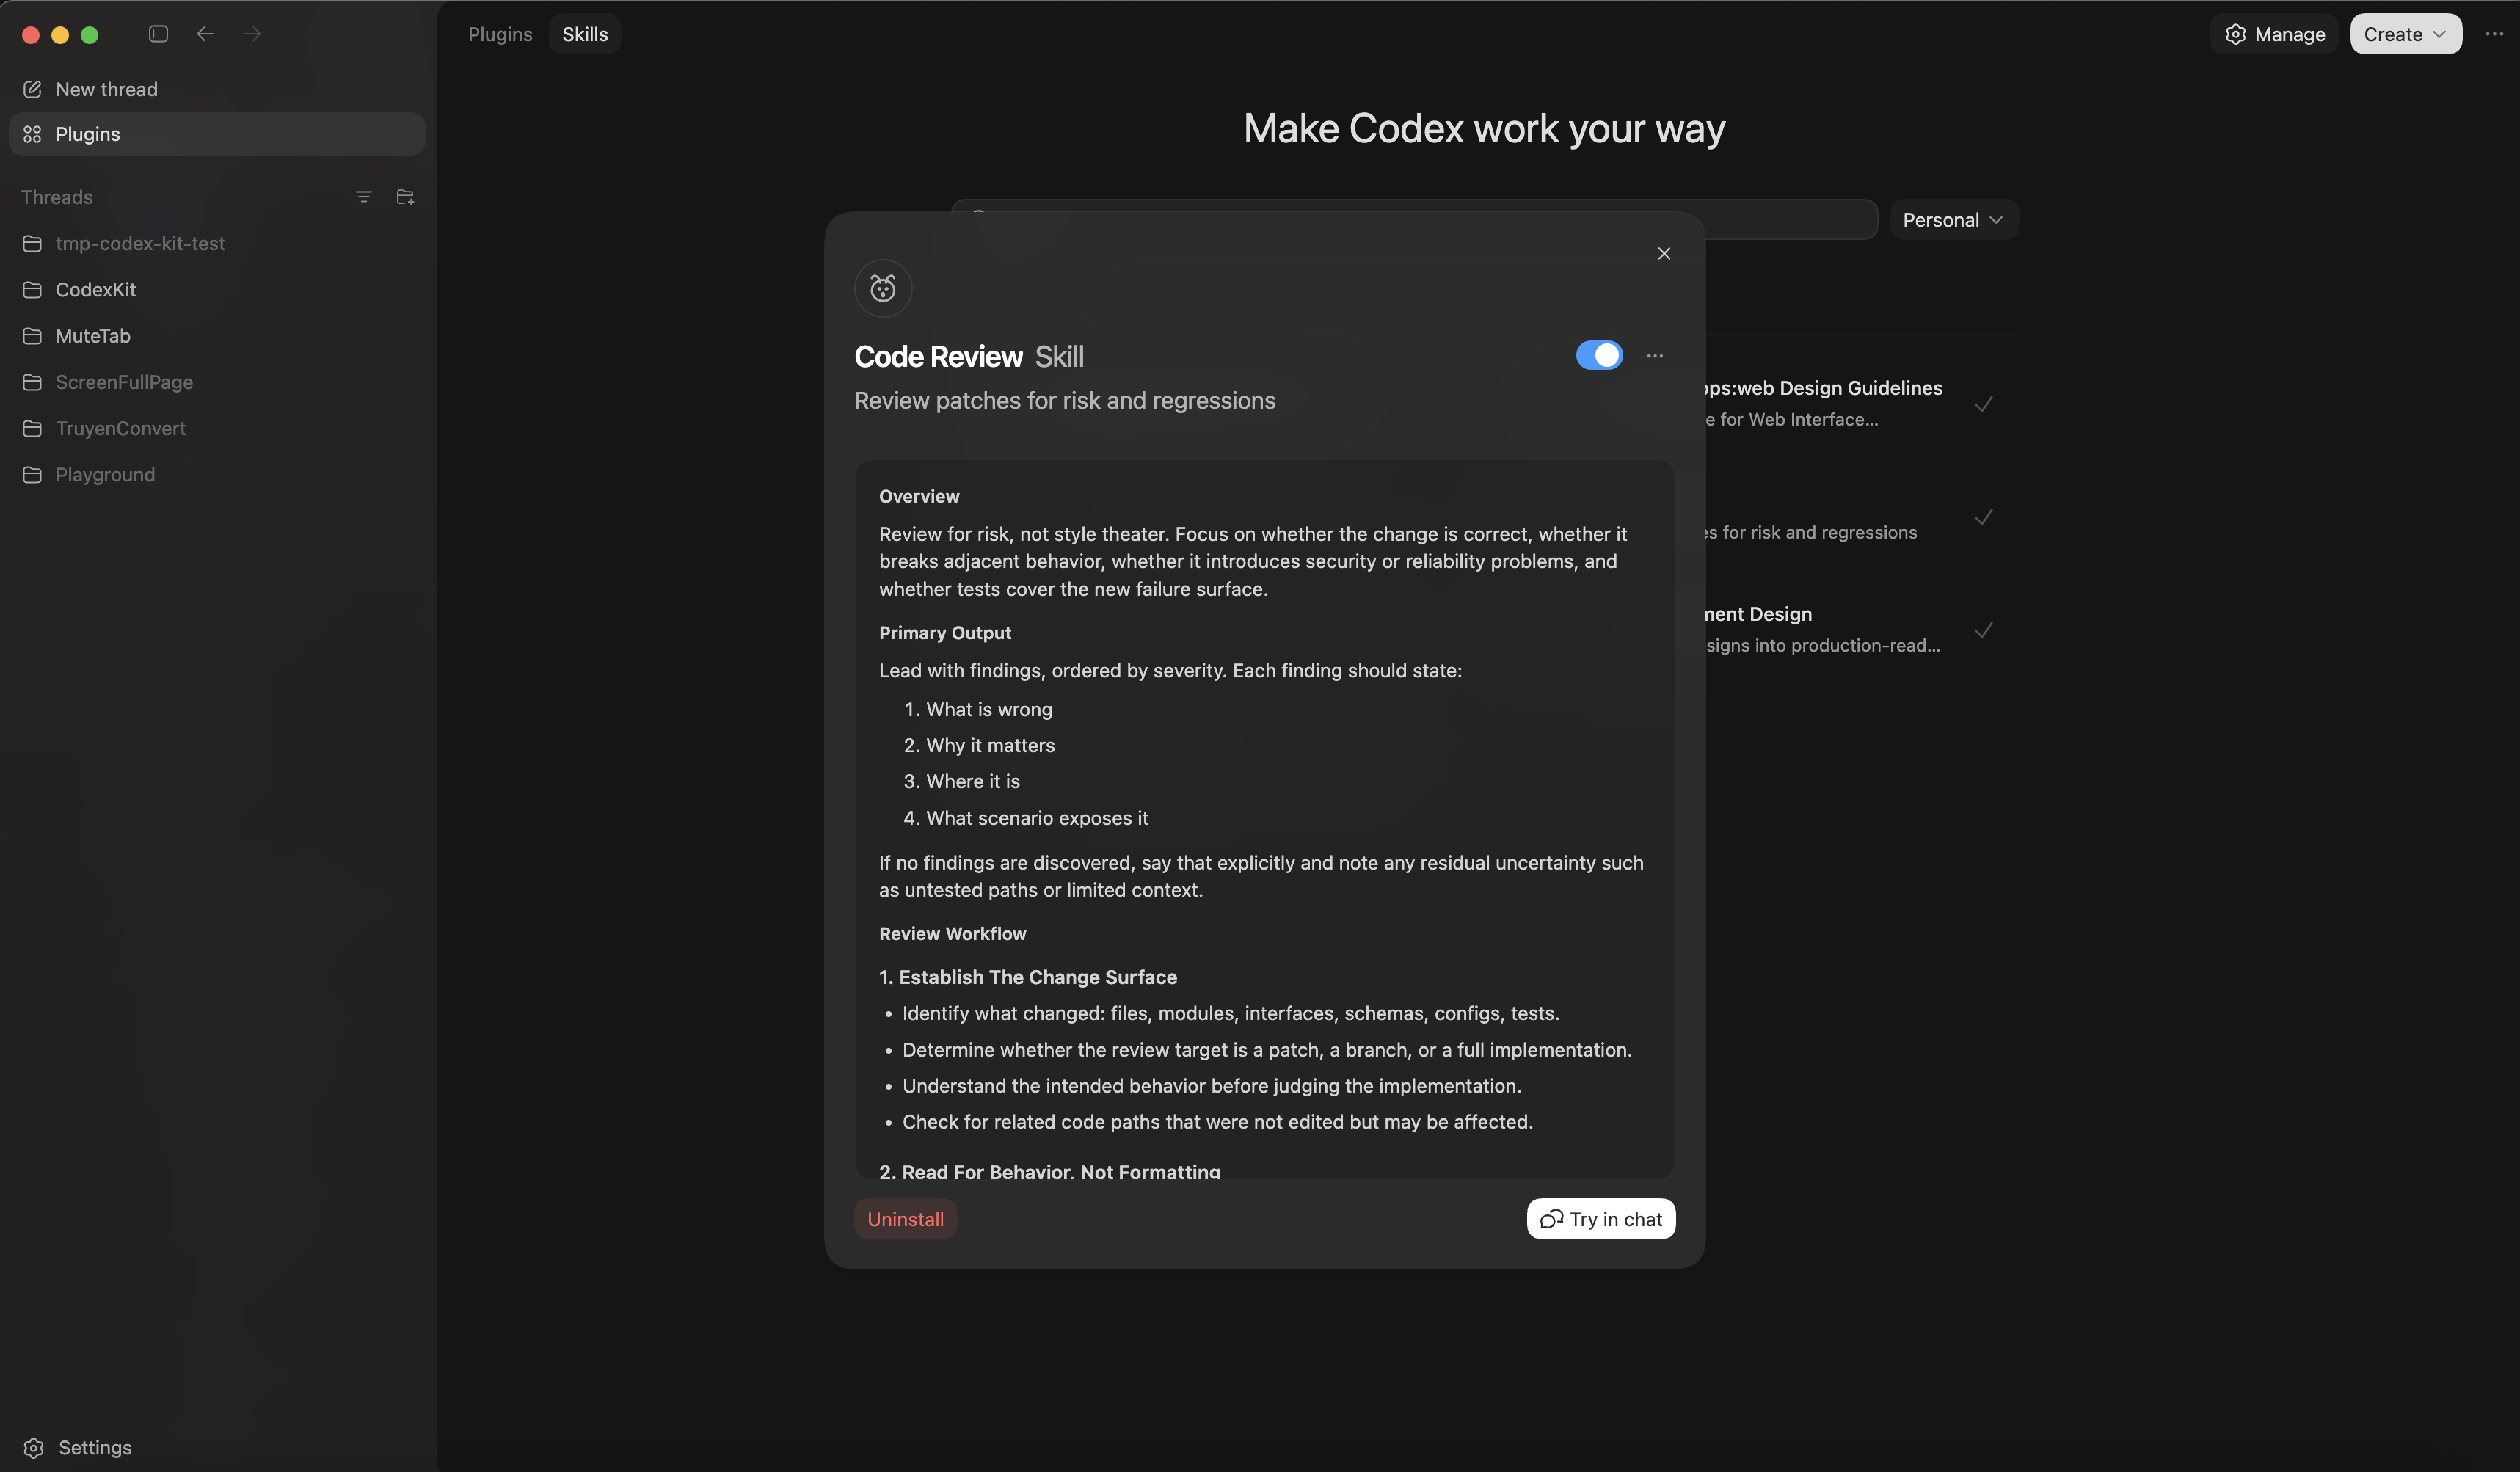The image size is (2520, 1472).
Task: Toggle the Web Design Guidelines checkmark
Action: point(1984,404)
